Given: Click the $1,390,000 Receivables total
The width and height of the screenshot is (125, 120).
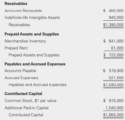Looking at the screenshot, I should click(x=113, y=25).
